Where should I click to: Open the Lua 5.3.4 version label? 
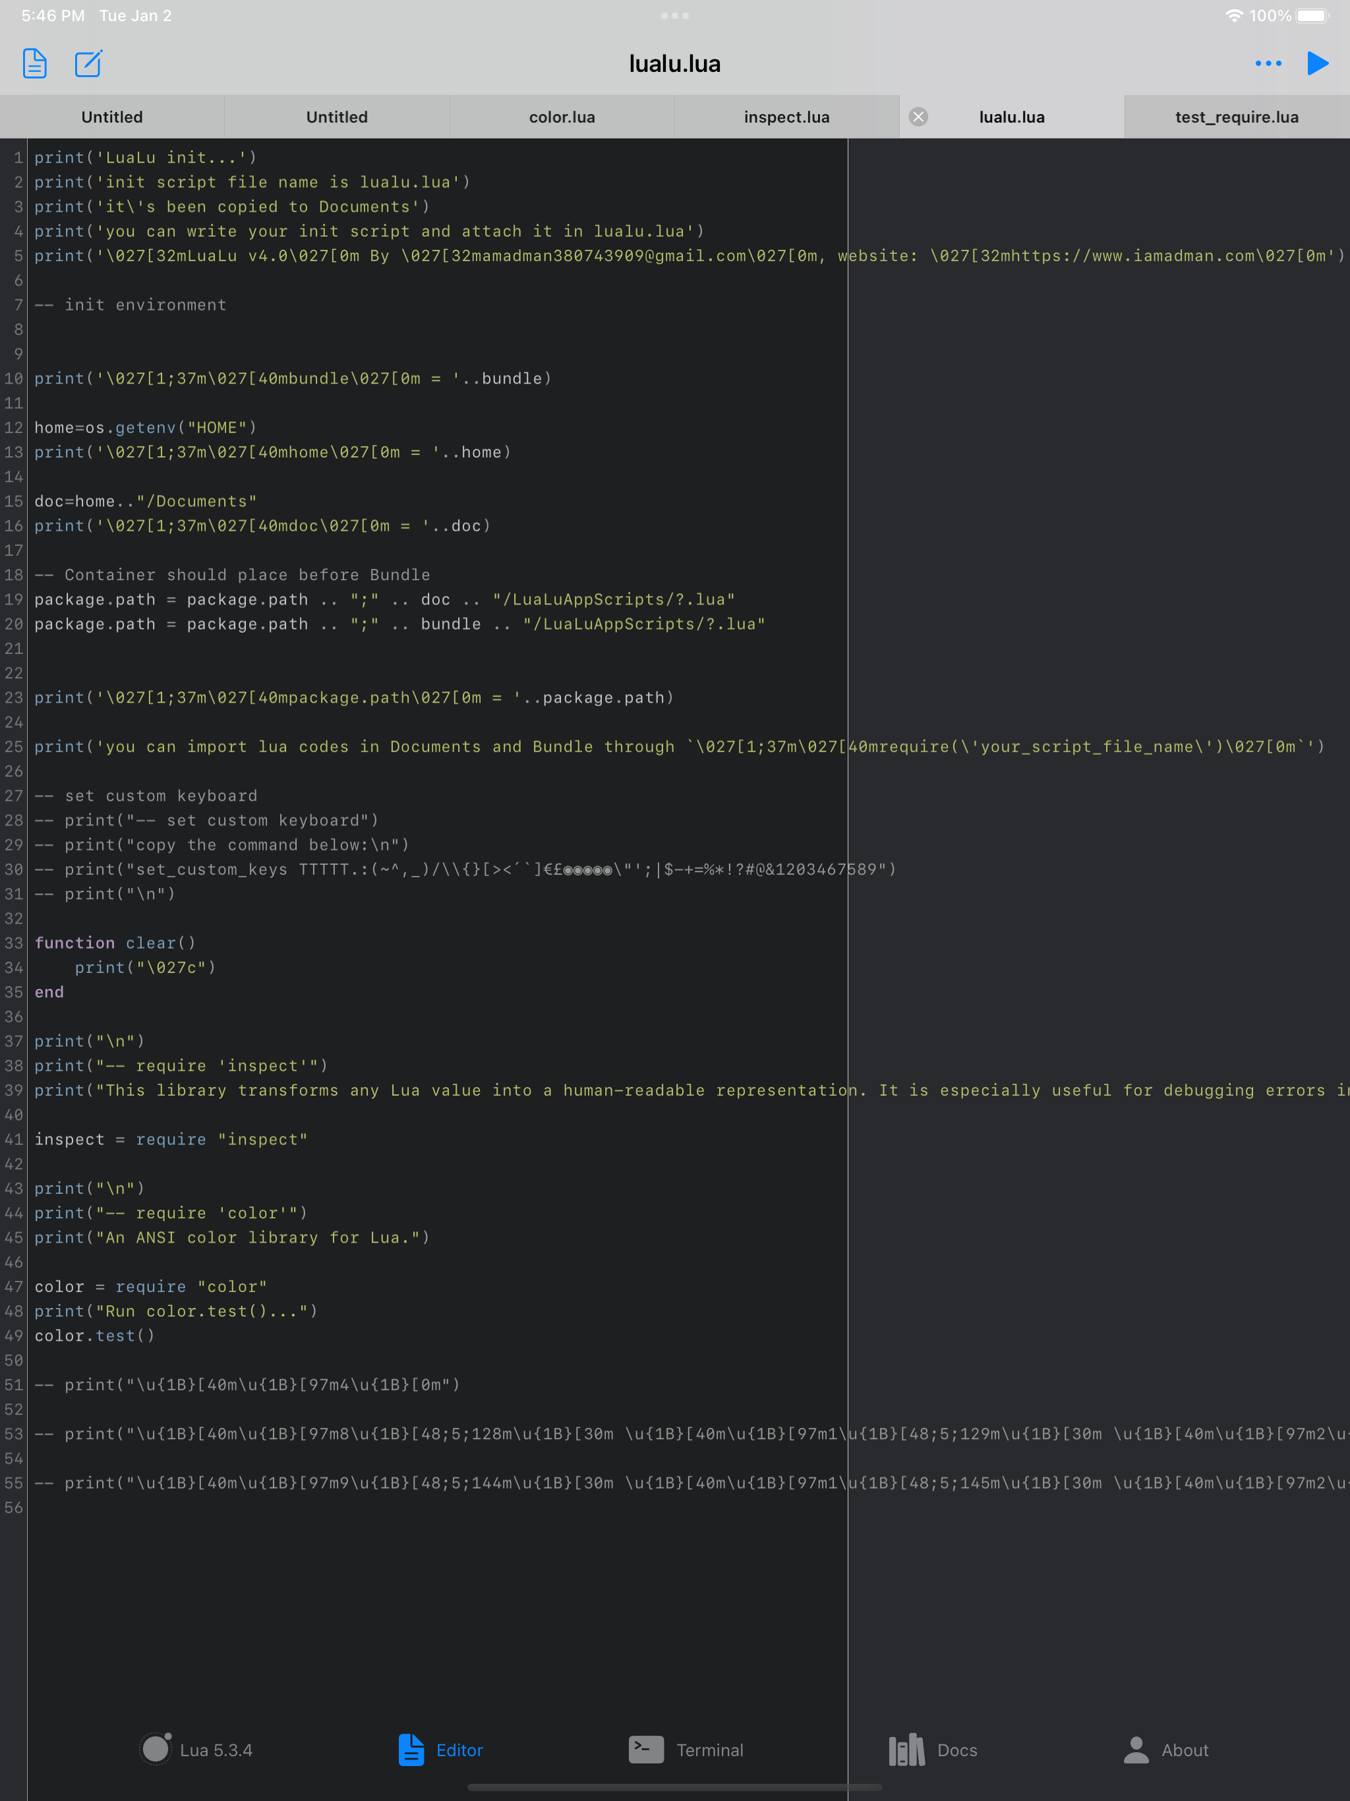(x=216, y=1750)
